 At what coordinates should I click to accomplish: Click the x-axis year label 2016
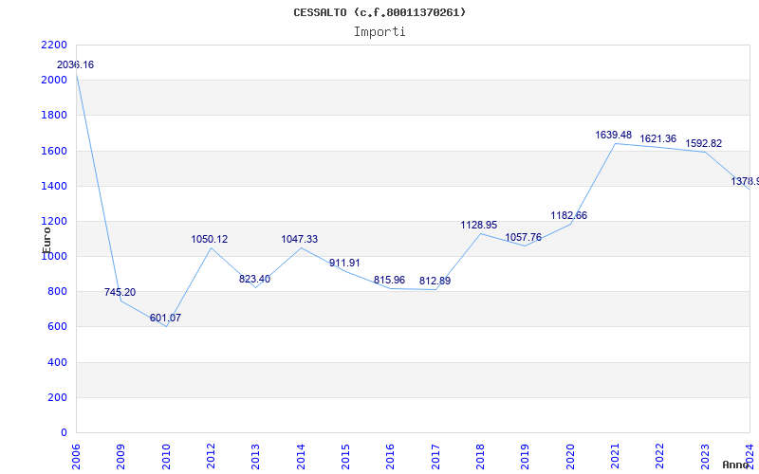pyautogui.click(x=391, y=457)
